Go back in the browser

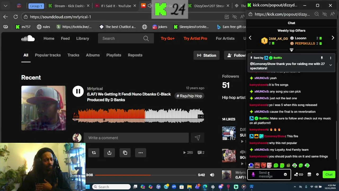pos(6,17)
